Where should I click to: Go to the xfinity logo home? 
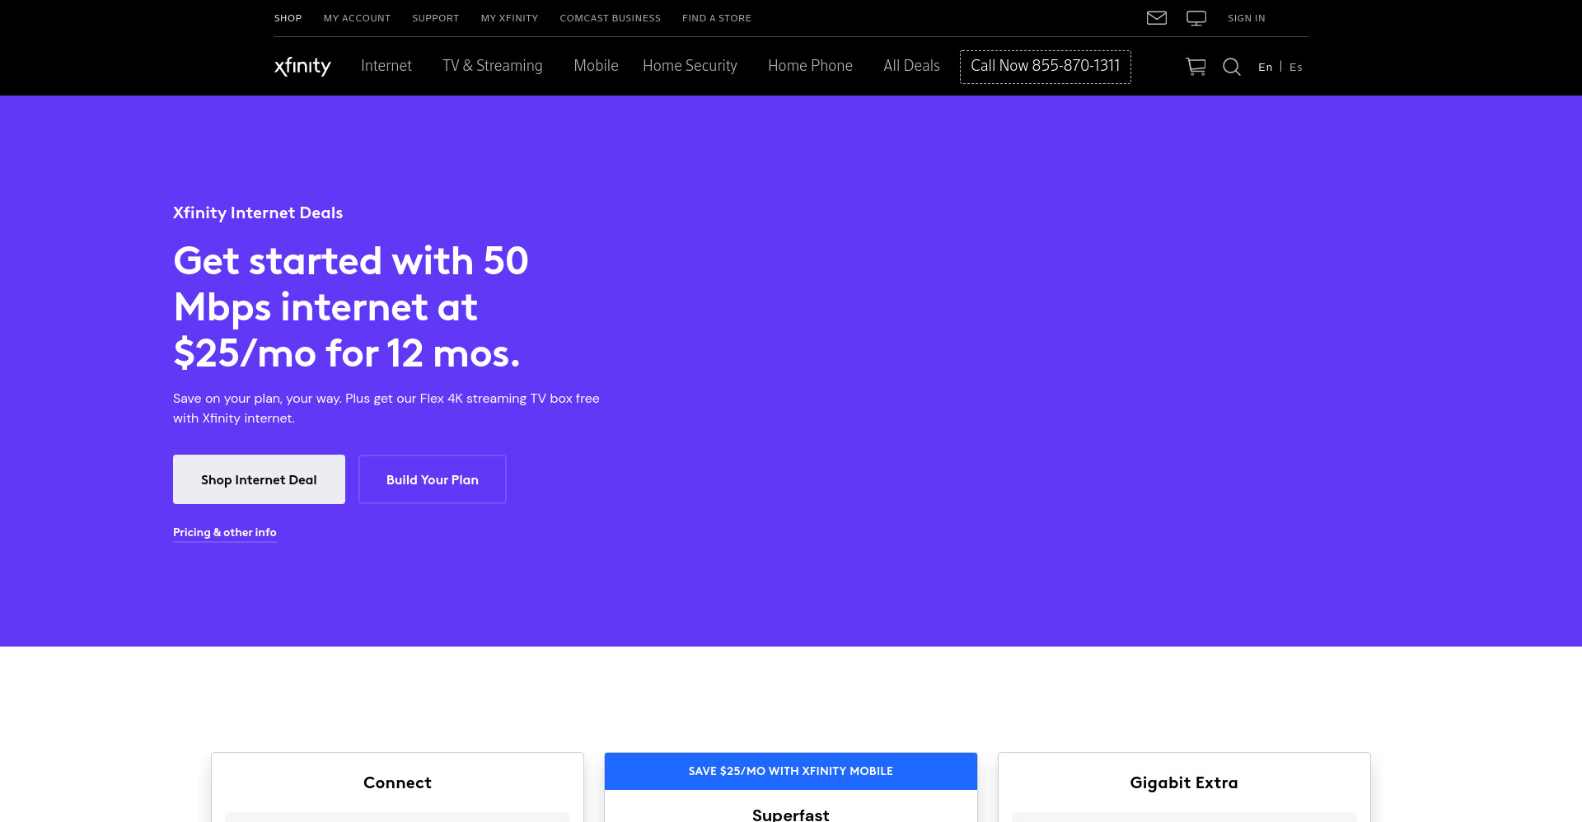(302, 66)
